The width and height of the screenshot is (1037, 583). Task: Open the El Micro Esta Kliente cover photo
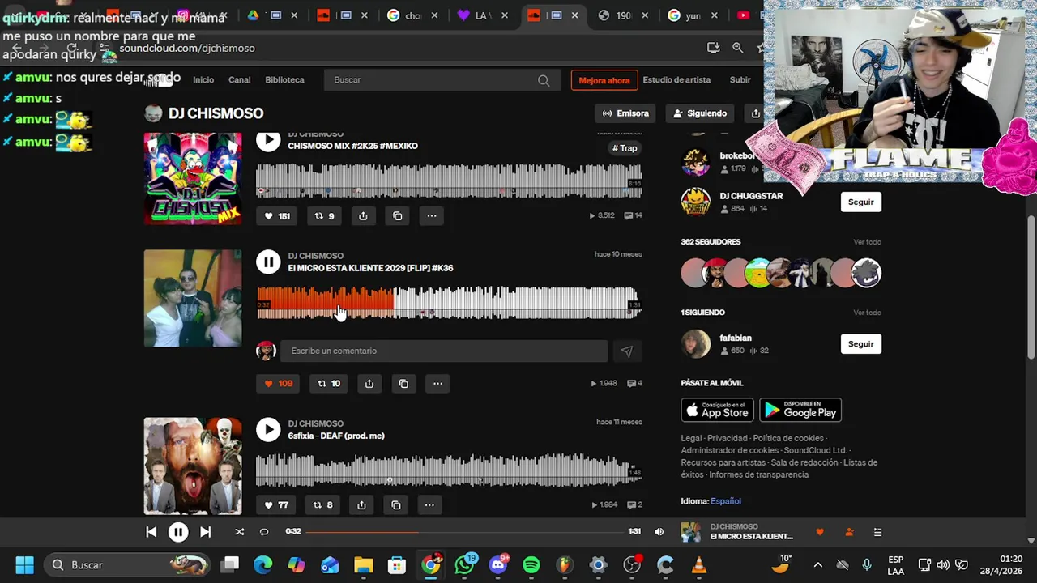tap(193, 298)
